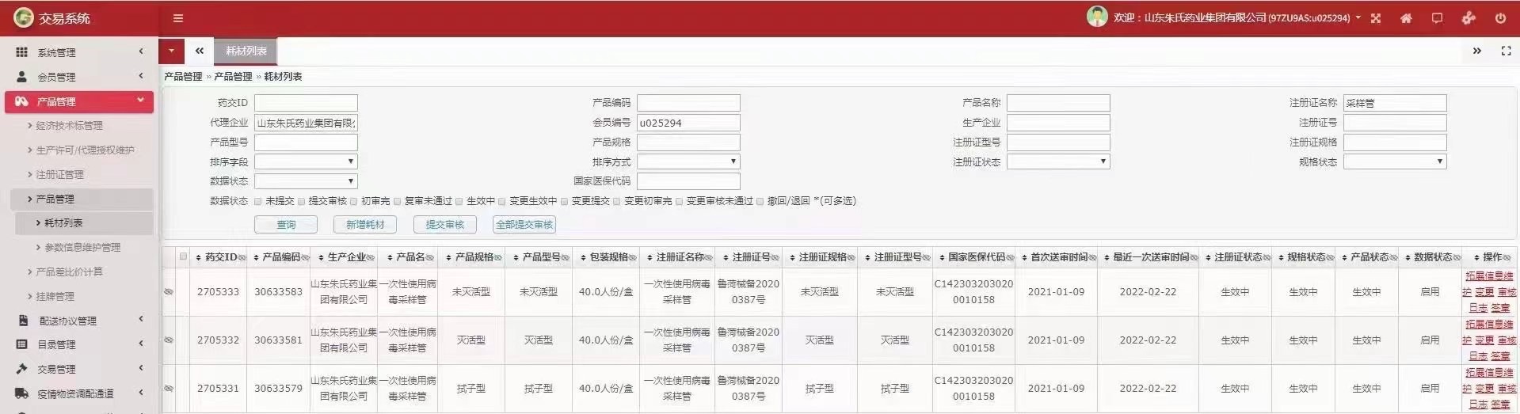Click the 新增耗材 button
The image size is (1520, 414).
[x=365, y=225]
